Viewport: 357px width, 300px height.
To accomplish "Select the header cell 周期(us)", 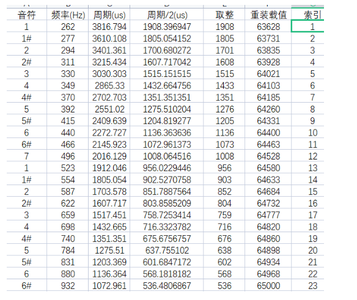I will (x=109, y=15).
